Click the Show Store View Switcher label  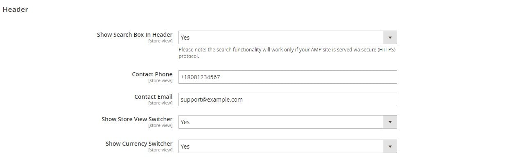point(137,119)
